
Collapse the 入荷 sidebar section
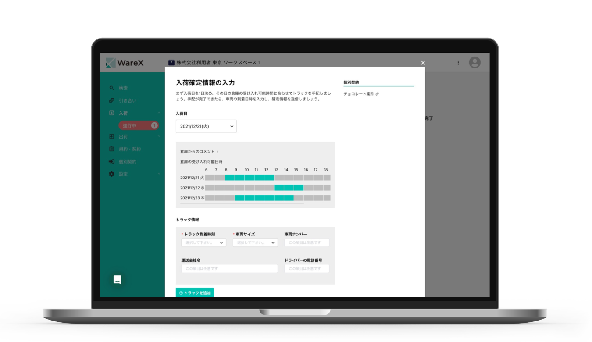click(159, 113)
